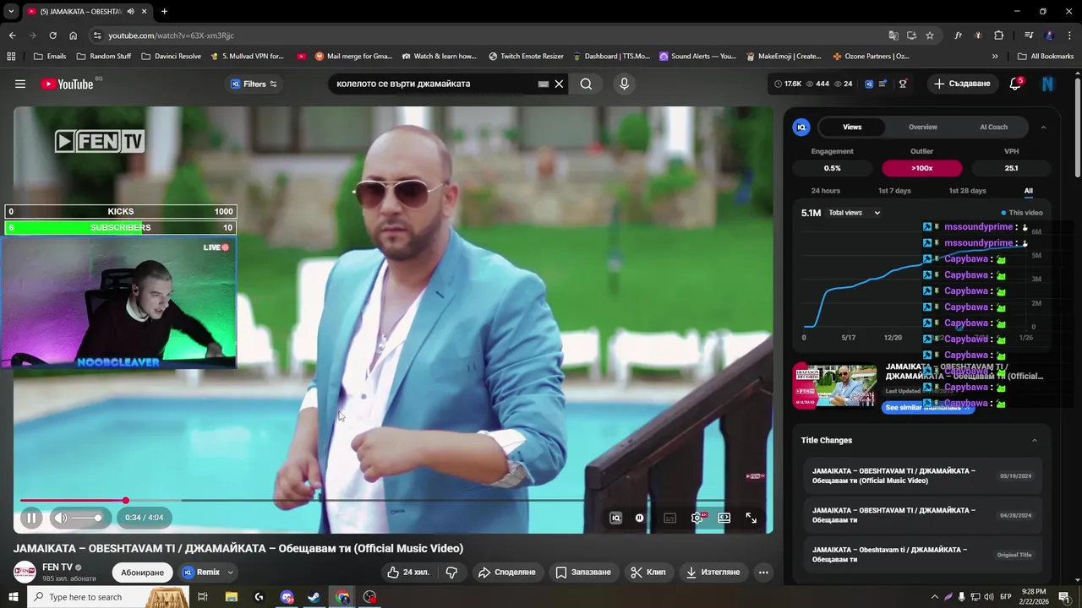Enter fullscreen mode

751,518
